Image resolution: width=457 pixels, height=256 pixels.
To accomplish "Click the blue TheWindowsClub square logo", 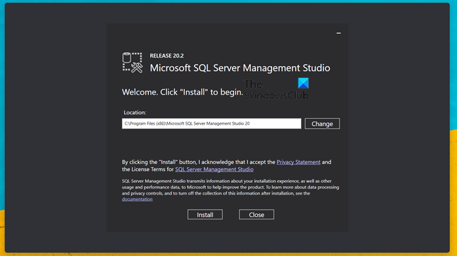I will 304,83.
